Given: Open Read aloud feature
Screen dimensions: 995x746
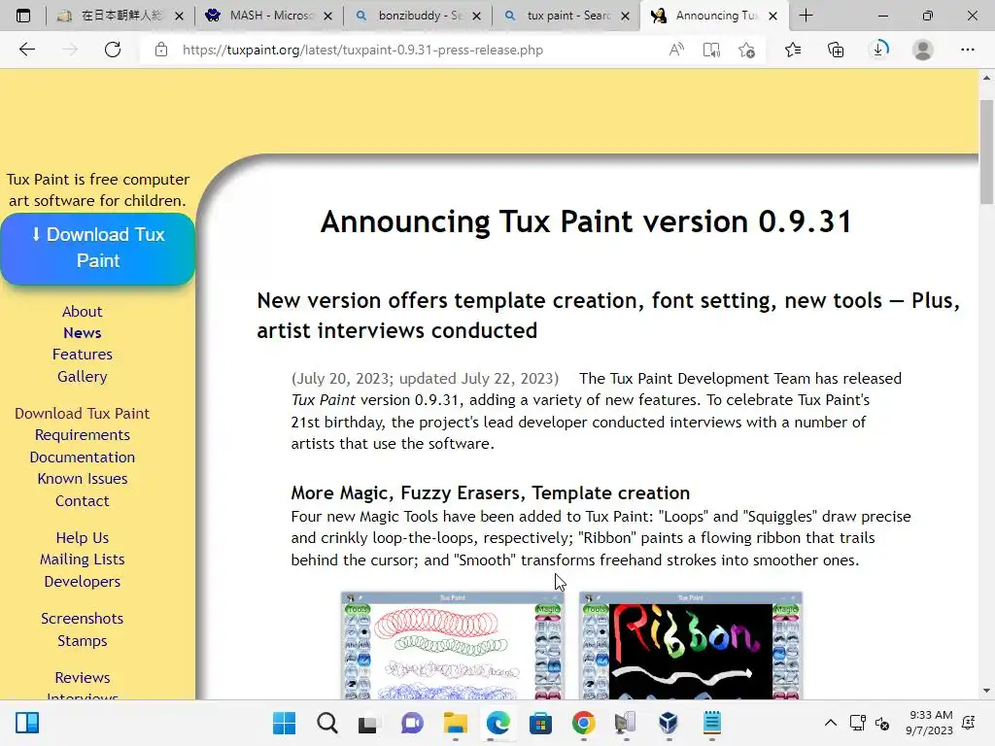Looking at the screenshot, I should point(676,50).
